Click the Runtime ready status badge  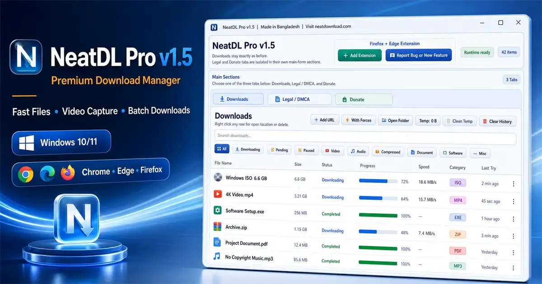[x=477, y=52]
